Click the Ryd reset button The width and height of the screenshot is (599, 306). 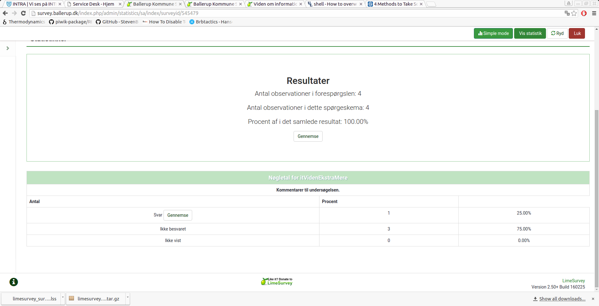point(557,33)
